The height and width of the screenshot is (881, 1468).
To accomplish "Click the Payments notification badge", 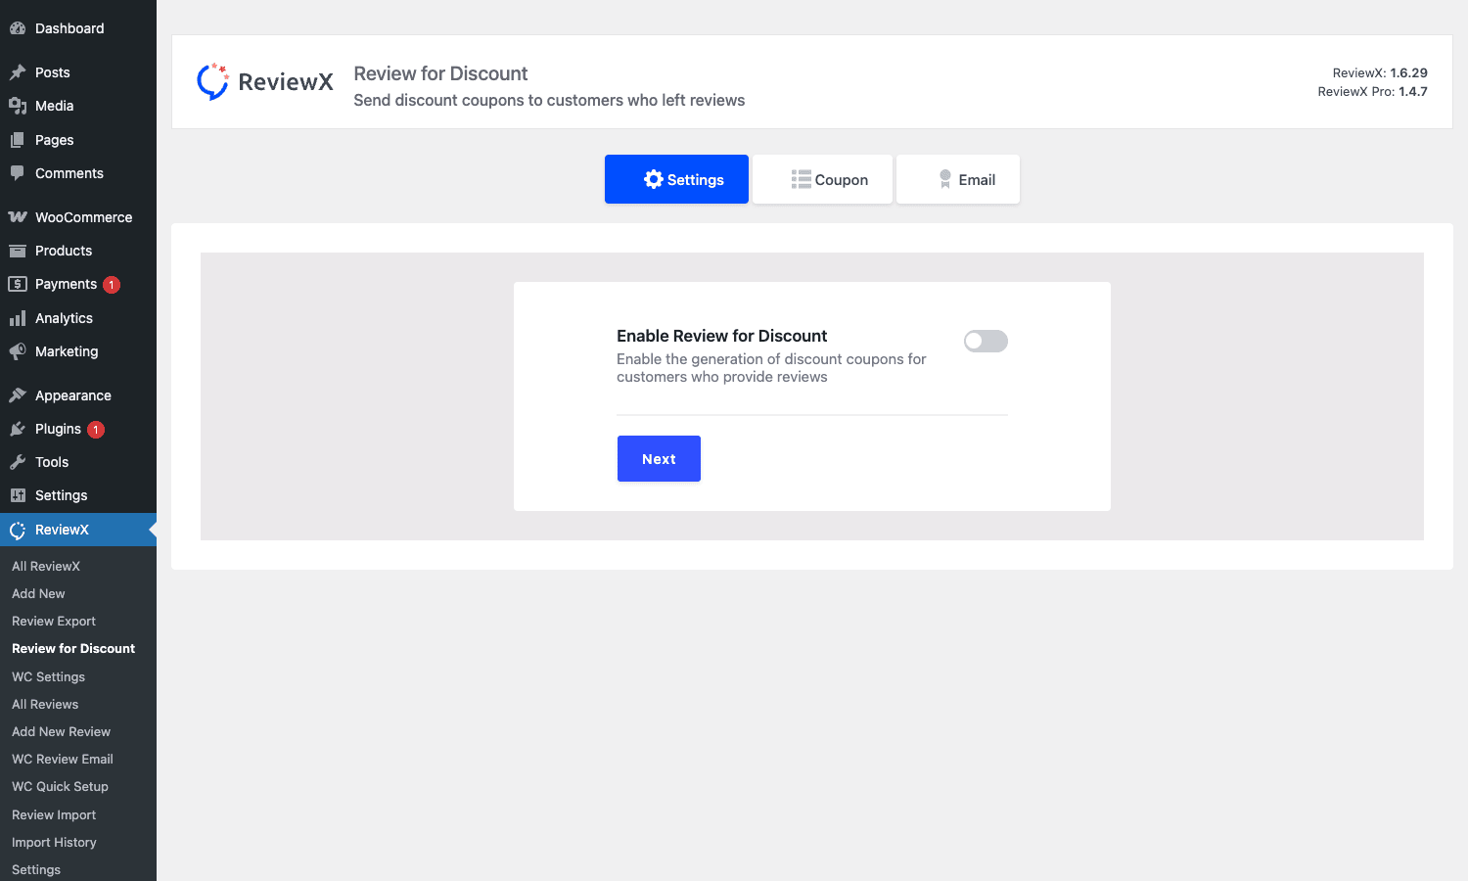I will click(112, 285).
